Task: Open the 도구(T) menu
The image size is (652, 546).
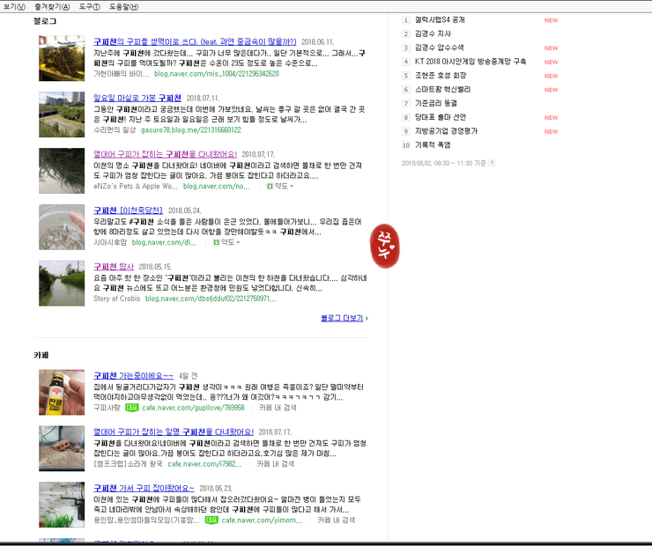Action: (89, 7)
